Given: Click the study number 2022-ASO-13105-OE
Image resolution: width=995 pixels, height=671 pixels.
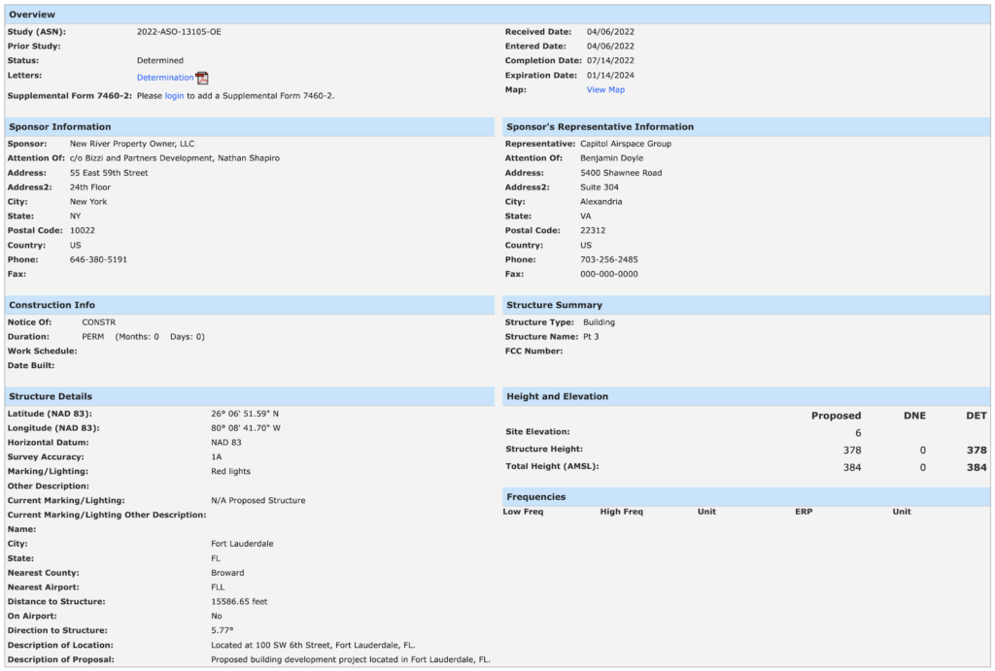Looking at the screenshot, I should coord(179,32).
